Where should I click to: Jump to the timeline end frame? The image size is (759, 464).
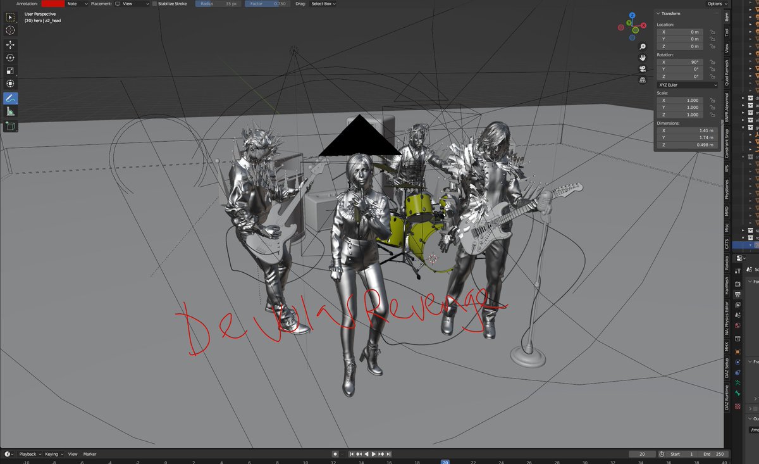[x=388, y=454]
